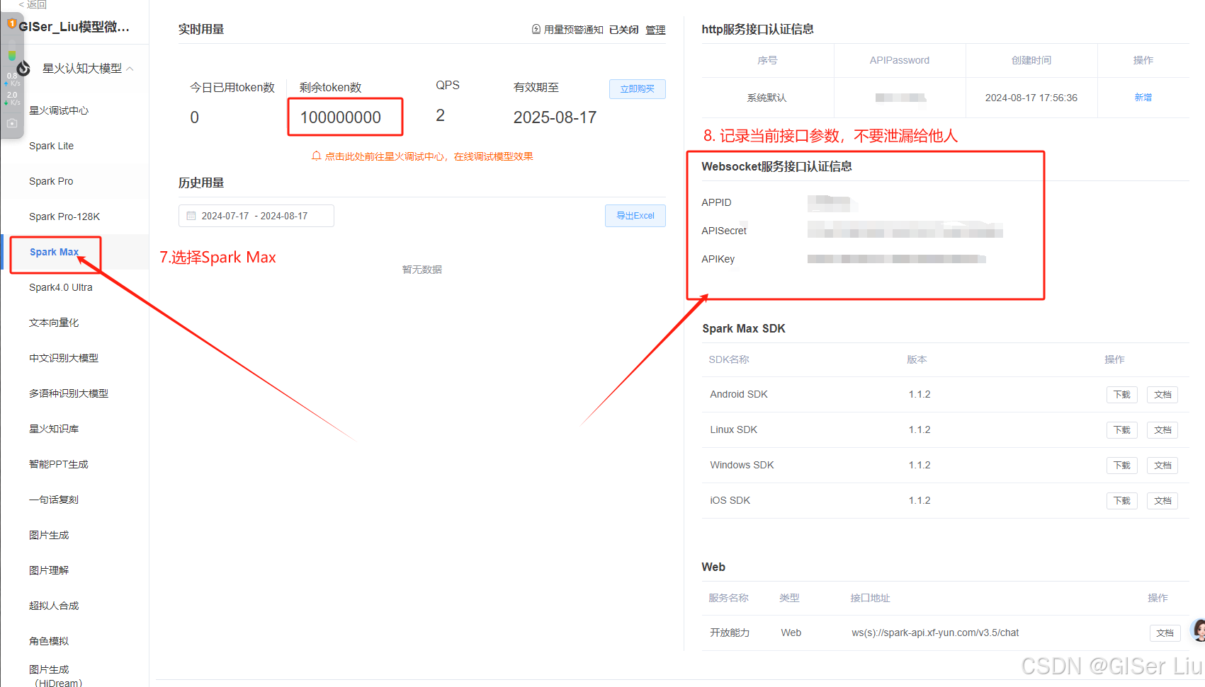Click the expiry date 2025-08-17
Image resolution: width=1205 pixels, height=687 pixels.
point(555,117)
